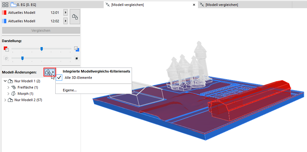Click the 0. EG floor plan tab icon

tap(13, 5)
